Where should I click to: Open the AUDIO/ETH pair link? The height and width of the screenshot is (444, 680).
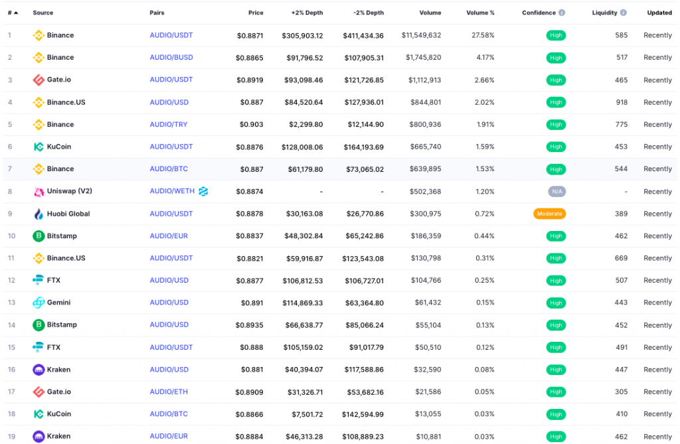pos(169,392)
